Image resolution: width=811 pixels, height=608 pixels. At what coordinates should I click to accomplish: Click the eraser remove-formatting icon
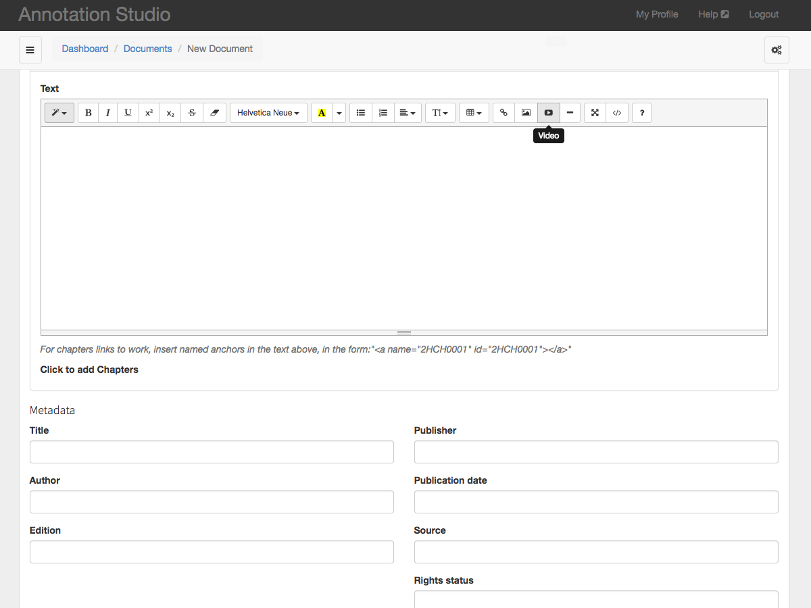[x=214, y=113]
